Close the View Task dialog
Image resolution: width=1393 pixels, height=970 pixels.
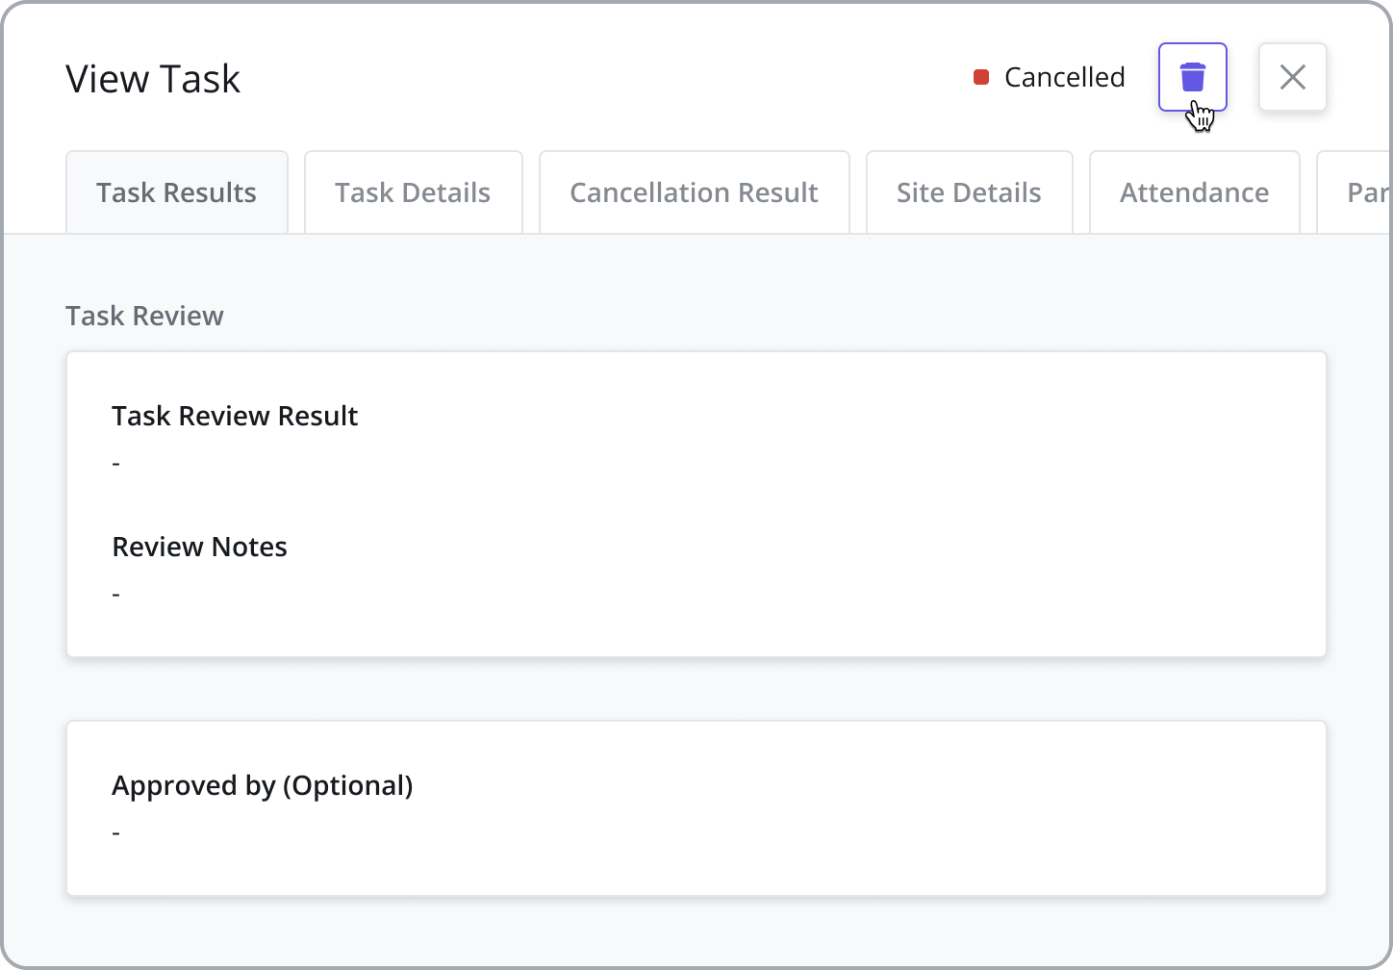pos(1293,77)
